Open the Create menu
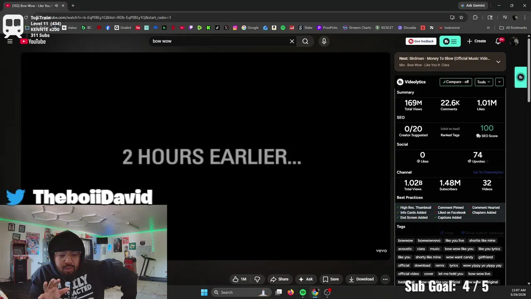The width and height of the screenshot is (531, 299). pyautogui.click(x=476, y=41)
